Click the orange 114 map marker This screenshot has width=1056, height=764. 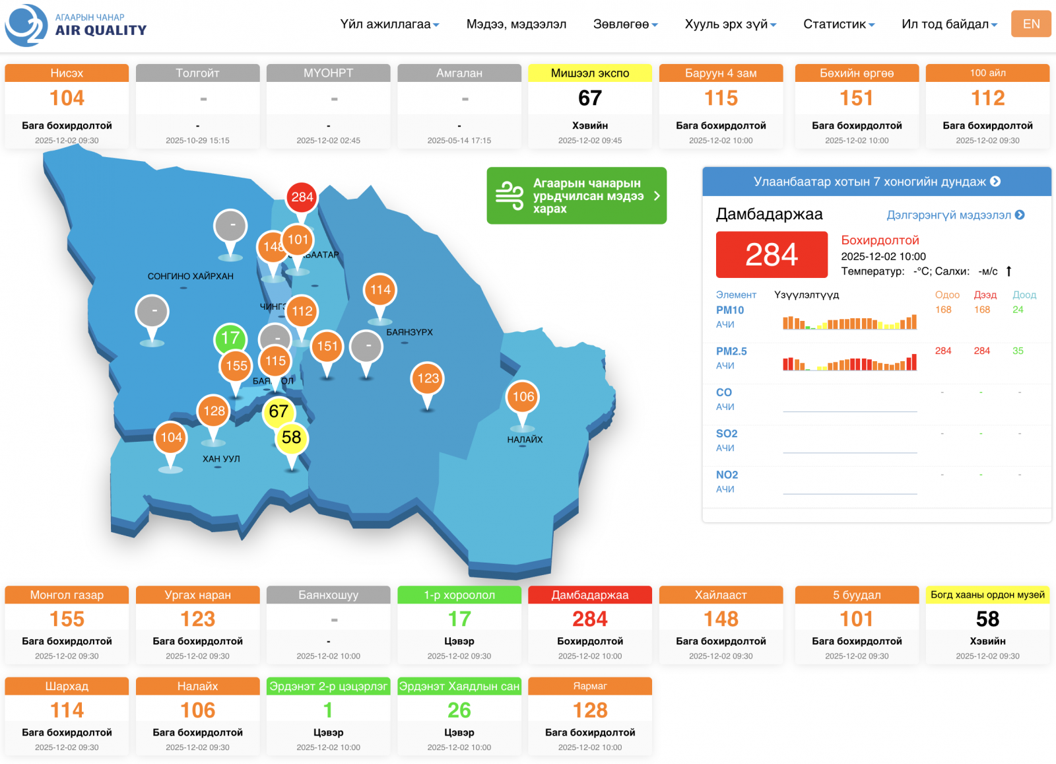[380, 290]
